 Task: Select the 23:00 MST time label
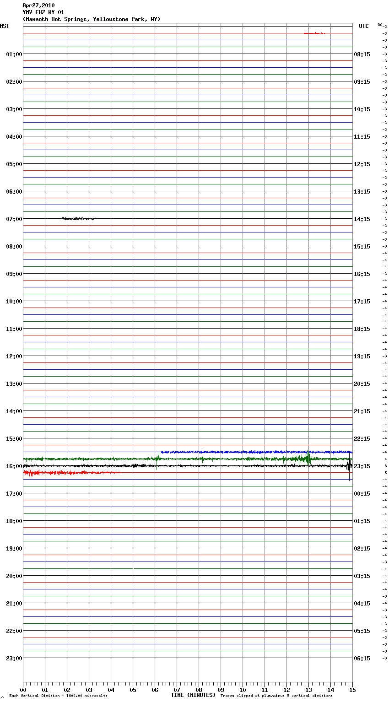pos(14,659)
